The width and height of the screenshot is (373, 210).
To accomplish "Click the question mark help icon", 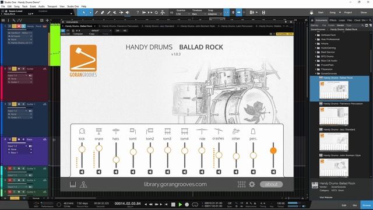I will pyautogui.click(x=138, y=12).
